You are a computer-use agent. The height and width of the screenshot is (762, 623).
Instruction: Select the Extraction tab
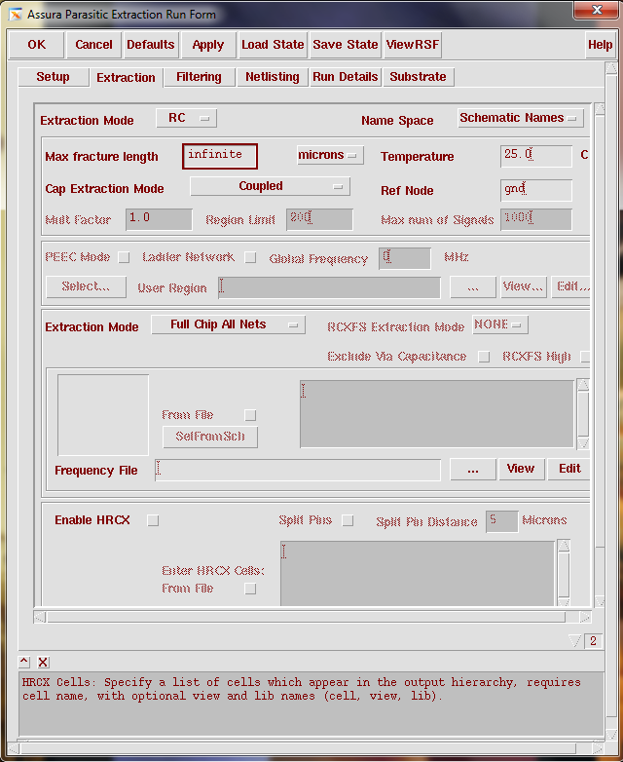click(x=126, y=78)
